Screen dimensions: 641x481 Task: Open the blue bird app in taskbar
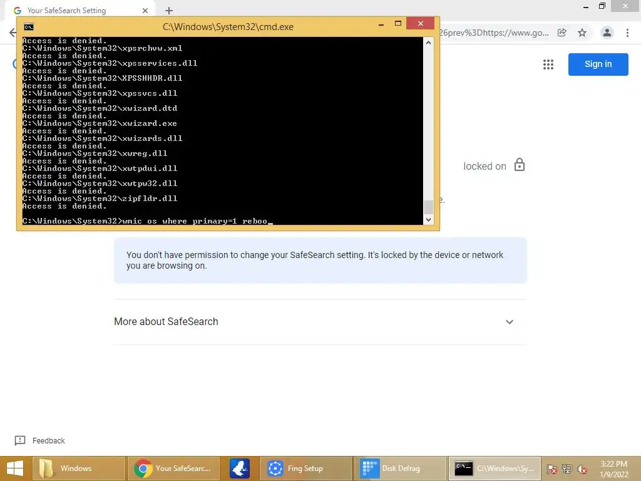pos(240,468)
